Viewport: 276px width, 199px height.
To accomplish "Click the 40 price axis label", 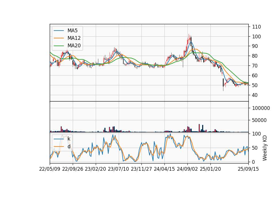I will (255, 95).
